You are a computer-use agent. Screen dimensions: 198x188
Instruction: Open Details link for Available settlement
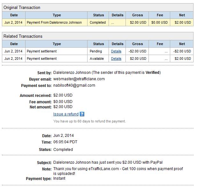click(116, 59)
